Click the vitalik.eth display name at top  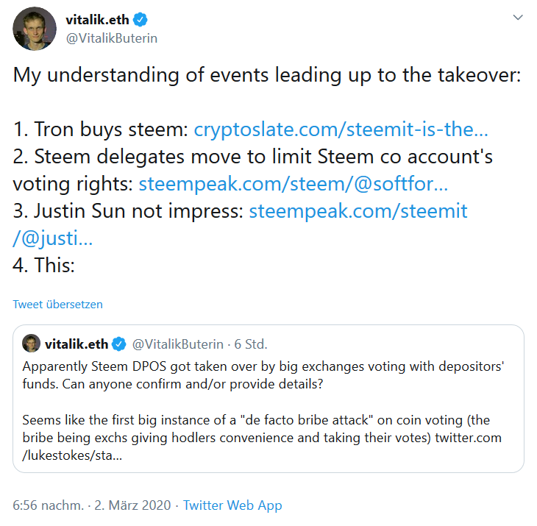pos(102,18)
